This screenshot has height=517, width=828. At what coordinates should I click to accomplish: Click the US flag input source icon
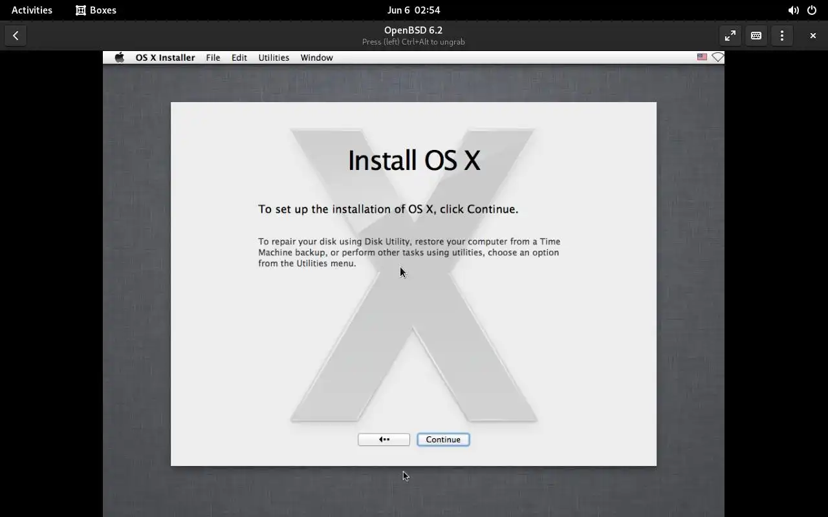[x=702, y=58]
